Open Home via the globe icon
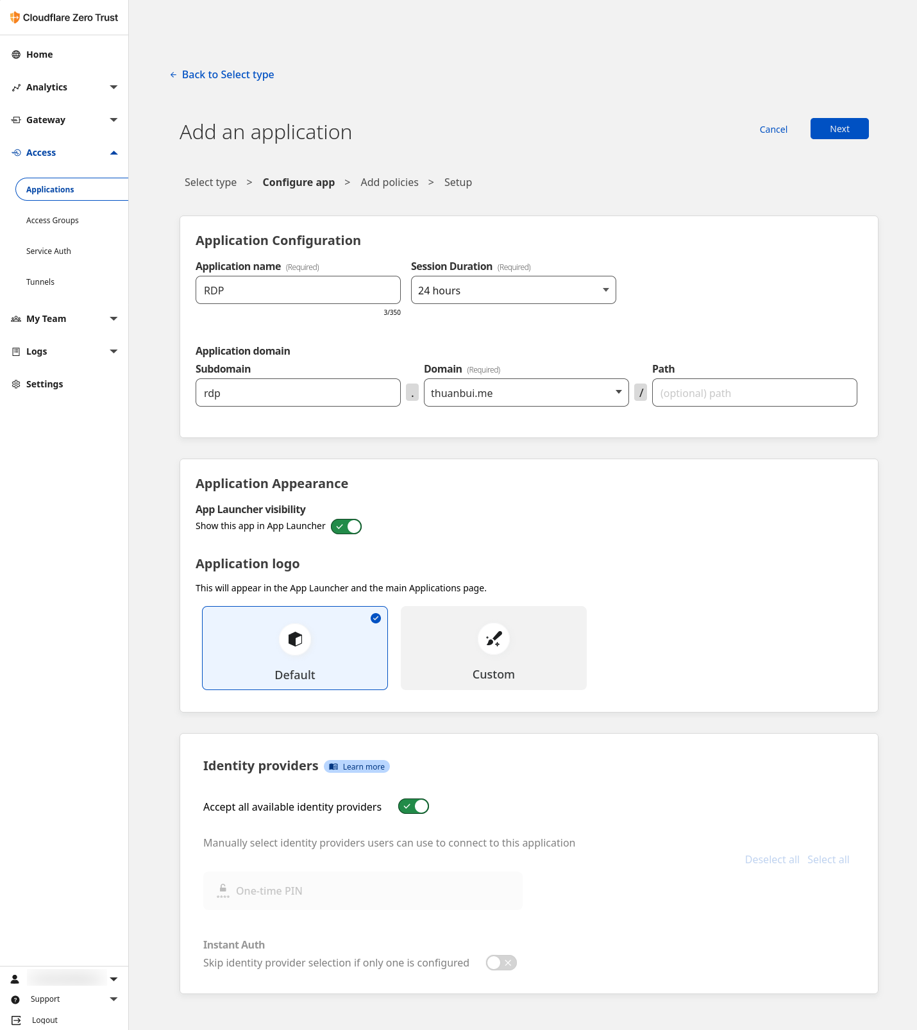The width and height of the screenshot is (917, 1030). click(16, 55)
